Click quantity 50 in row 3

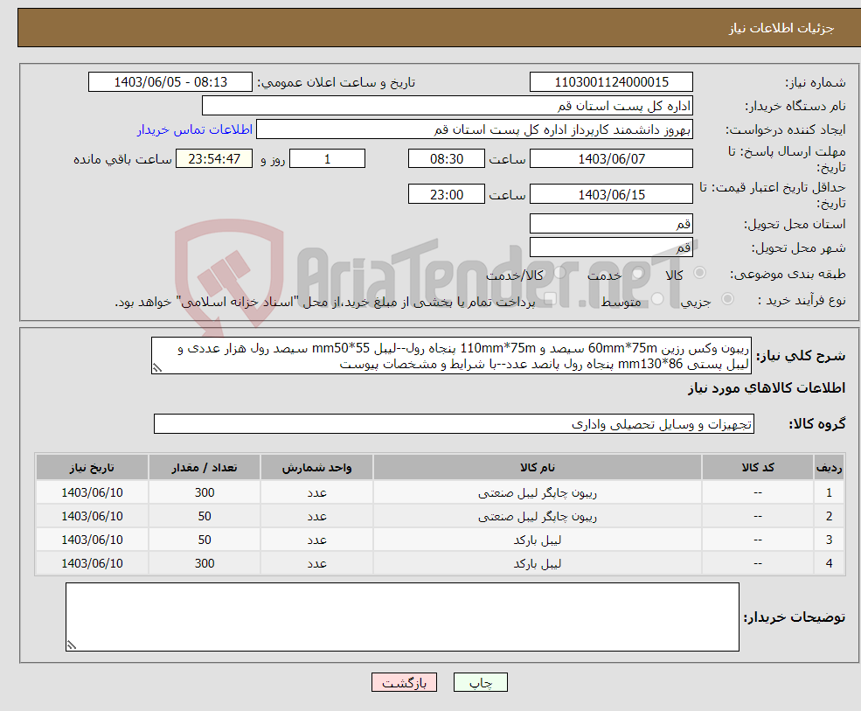pyautogui.click(x=205, y=540)
